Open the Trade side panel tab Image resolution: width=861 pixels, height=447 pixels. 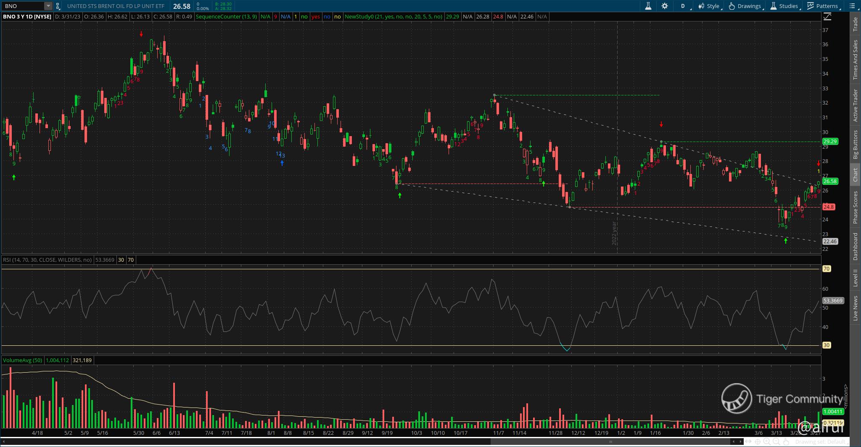tap(855, 24)
